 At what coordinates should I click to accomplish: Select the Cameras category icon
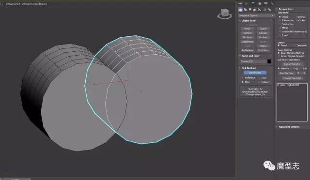coord(255,10)
